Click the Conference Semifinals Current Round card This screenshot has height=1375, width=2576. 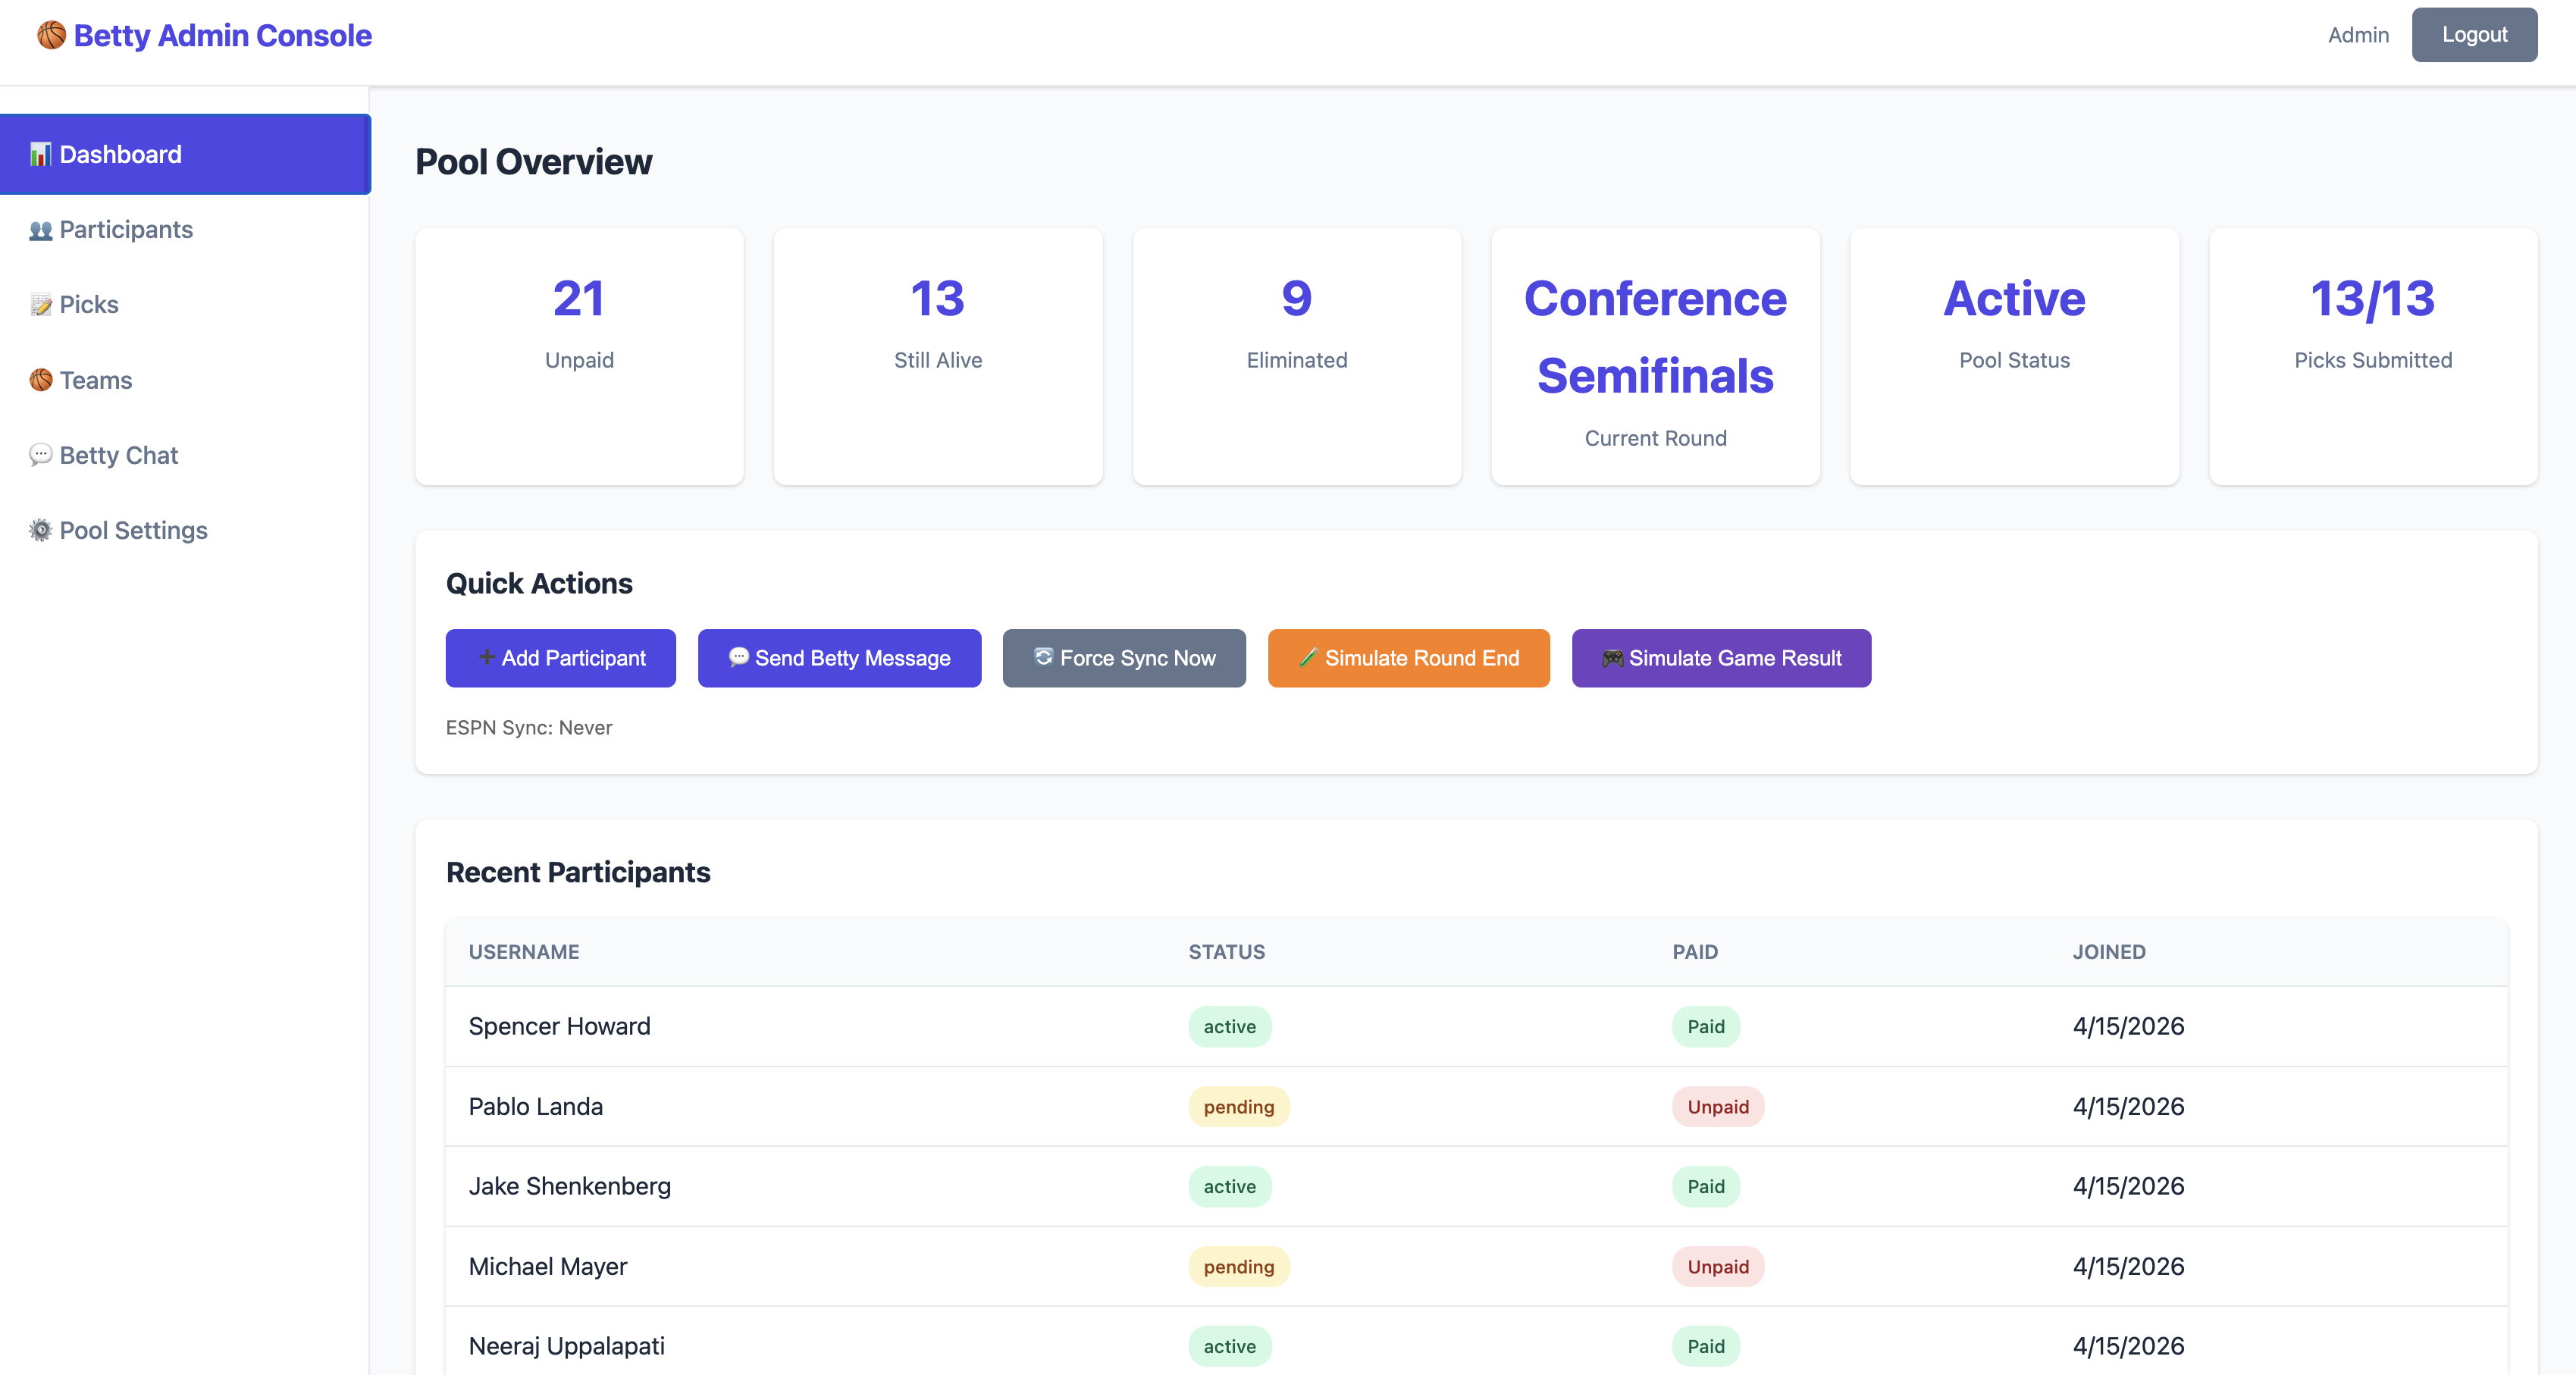point(1656,357)
